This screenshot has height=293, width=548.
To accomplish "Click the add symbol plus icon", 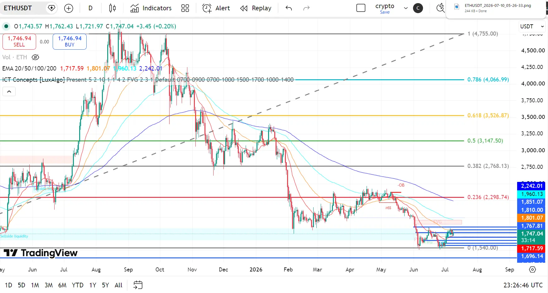I will (69, 8).
